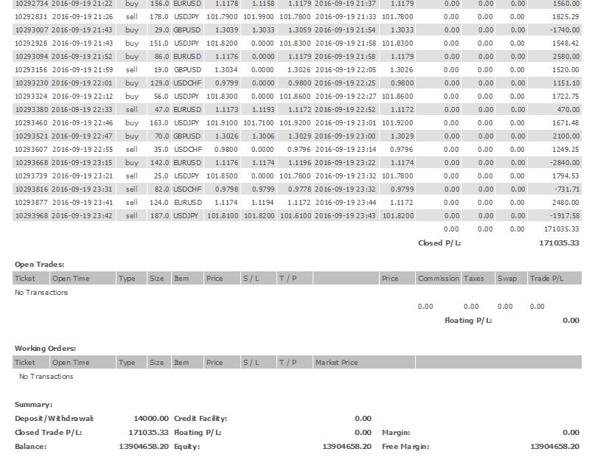
Task: Click the Market Price header in Working Orders
Action: 336,362
